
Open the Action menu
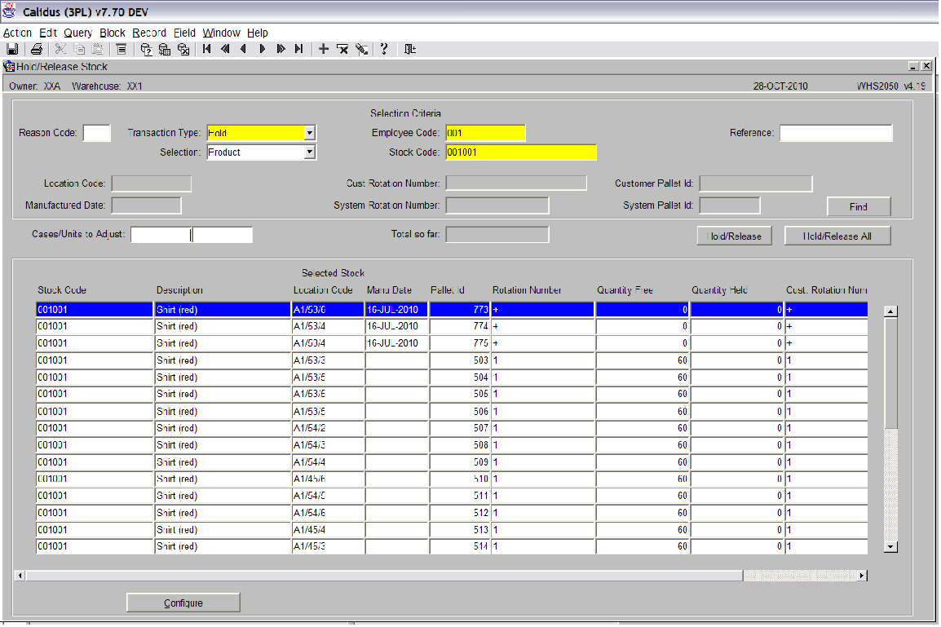(17, 33)
